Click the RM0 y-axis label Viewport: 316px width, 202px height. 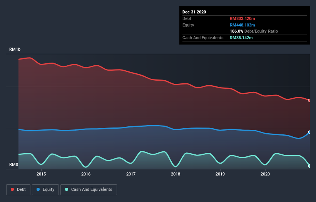14,164
